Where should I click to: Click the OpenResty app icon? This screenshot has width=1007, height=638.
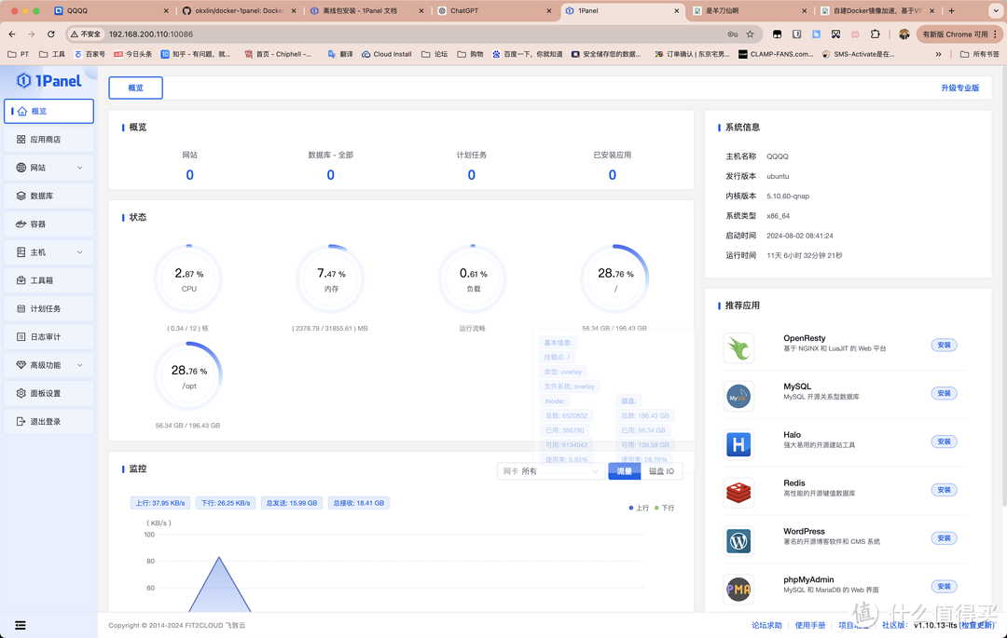[738, 348]
